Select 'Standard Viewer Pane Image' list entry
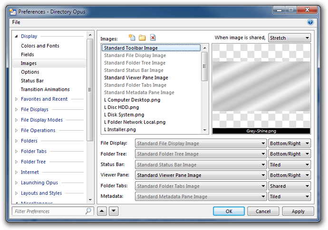Viewport: 328px width, 230px height. point(151,77)
